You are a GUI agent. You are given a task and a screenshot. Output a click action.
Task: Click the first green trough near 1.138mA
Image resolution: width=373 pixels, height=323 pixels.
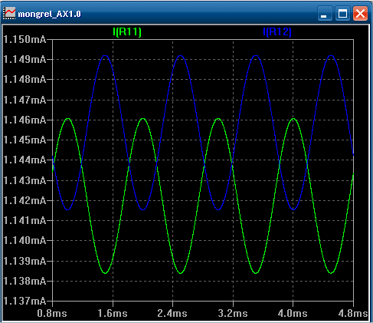point(105,273)
